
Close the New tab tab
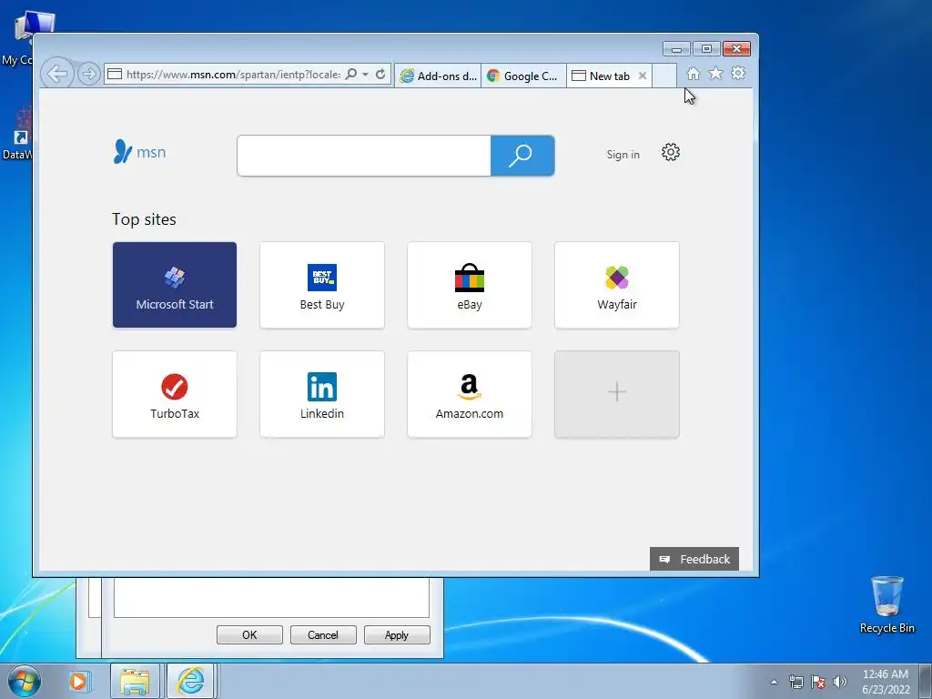[642, 76]
